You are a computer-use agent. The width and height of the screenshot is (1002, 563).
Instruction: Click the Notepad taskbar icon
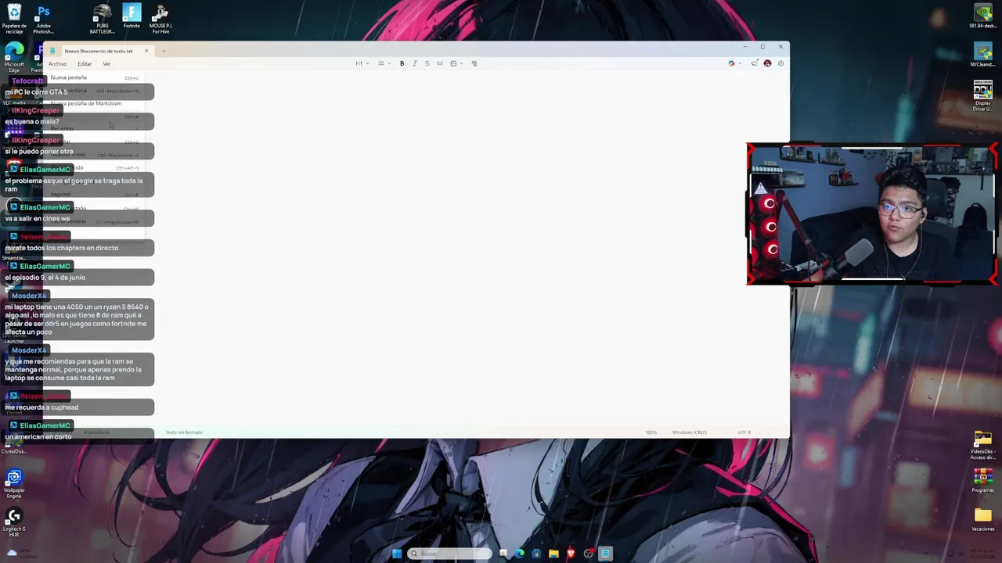[x=605, y=554]
